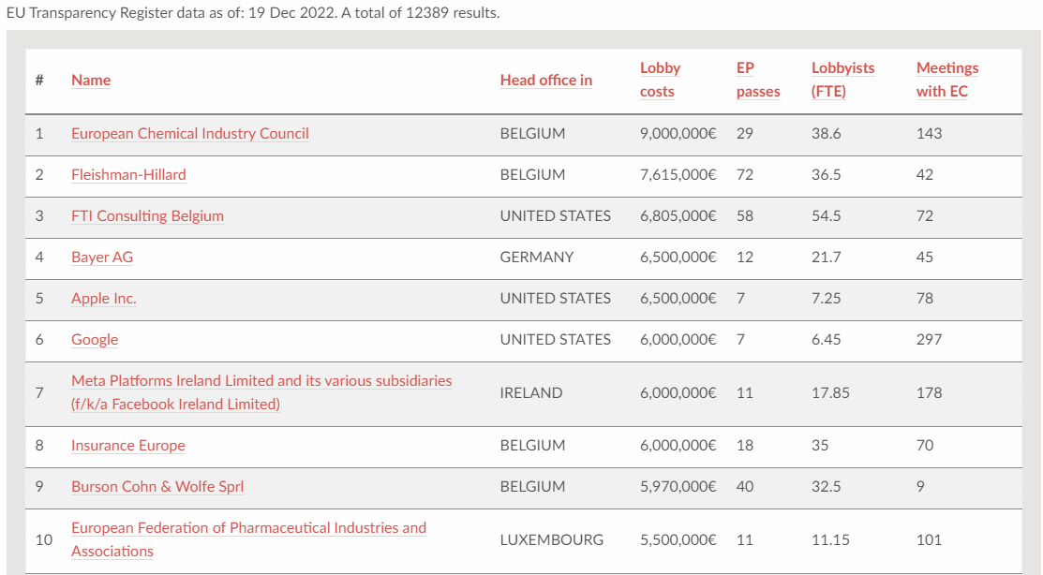The image size is (1043, 575).
Task: Open the Insurance Europe link
Action: pos(127,446)
